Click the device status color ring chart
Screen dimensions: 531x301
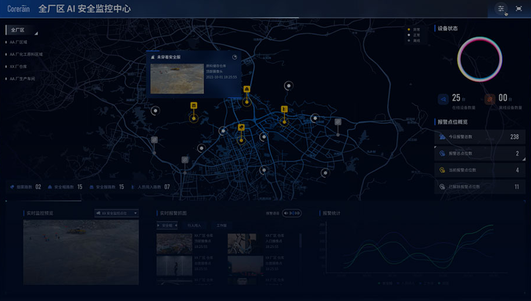tap(479, 59)
